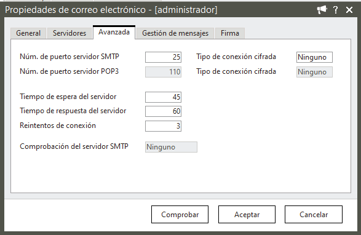The image size is (361, 235).
Task: Edit the SMTP server port number field
Action: 163,57
